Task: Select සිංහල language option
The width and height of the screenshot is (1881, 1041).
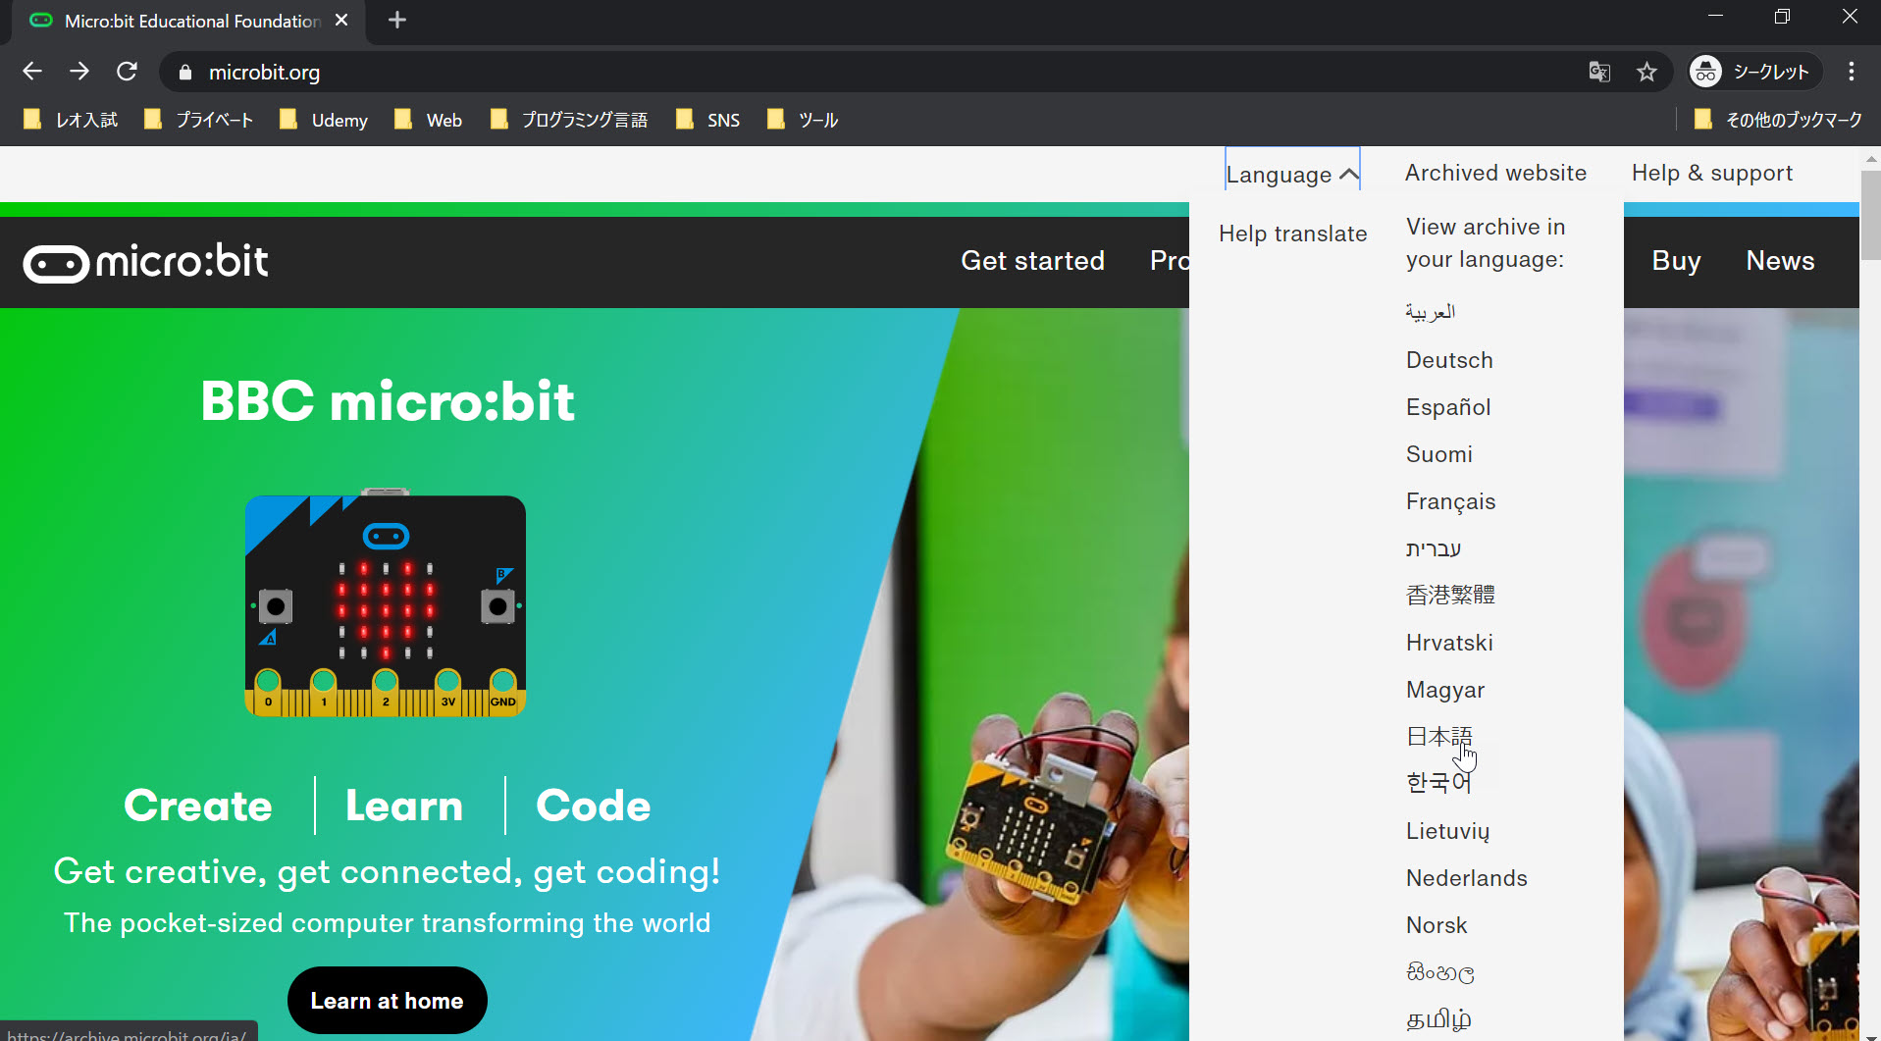Action: [1440, 972]
